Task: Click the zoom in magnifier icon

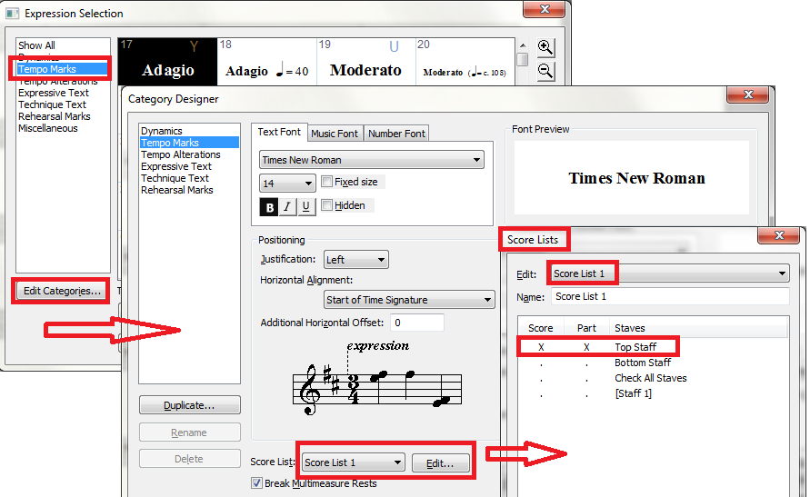Action: 545,47
